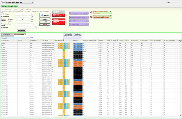The height and width of the screenshot is (119, 182).
Task: Click the frequency Range end field
Action: (x=27, y=19)
